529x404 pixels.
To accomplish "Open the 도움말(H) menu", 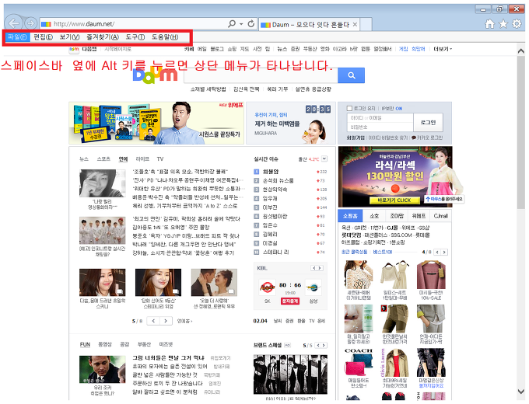I will tap(165, 37).
